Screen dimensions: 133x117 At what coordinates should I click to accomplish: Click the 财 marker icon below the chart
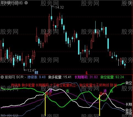pyautogui.click(x=36, y=73)
